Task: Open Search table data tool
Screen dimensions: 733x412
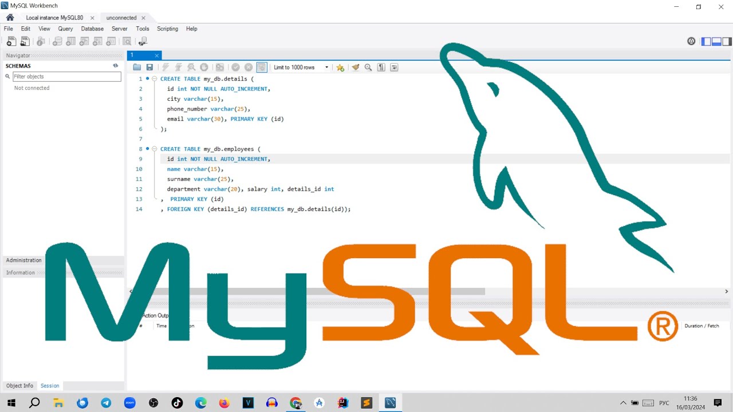Action: 127,41
